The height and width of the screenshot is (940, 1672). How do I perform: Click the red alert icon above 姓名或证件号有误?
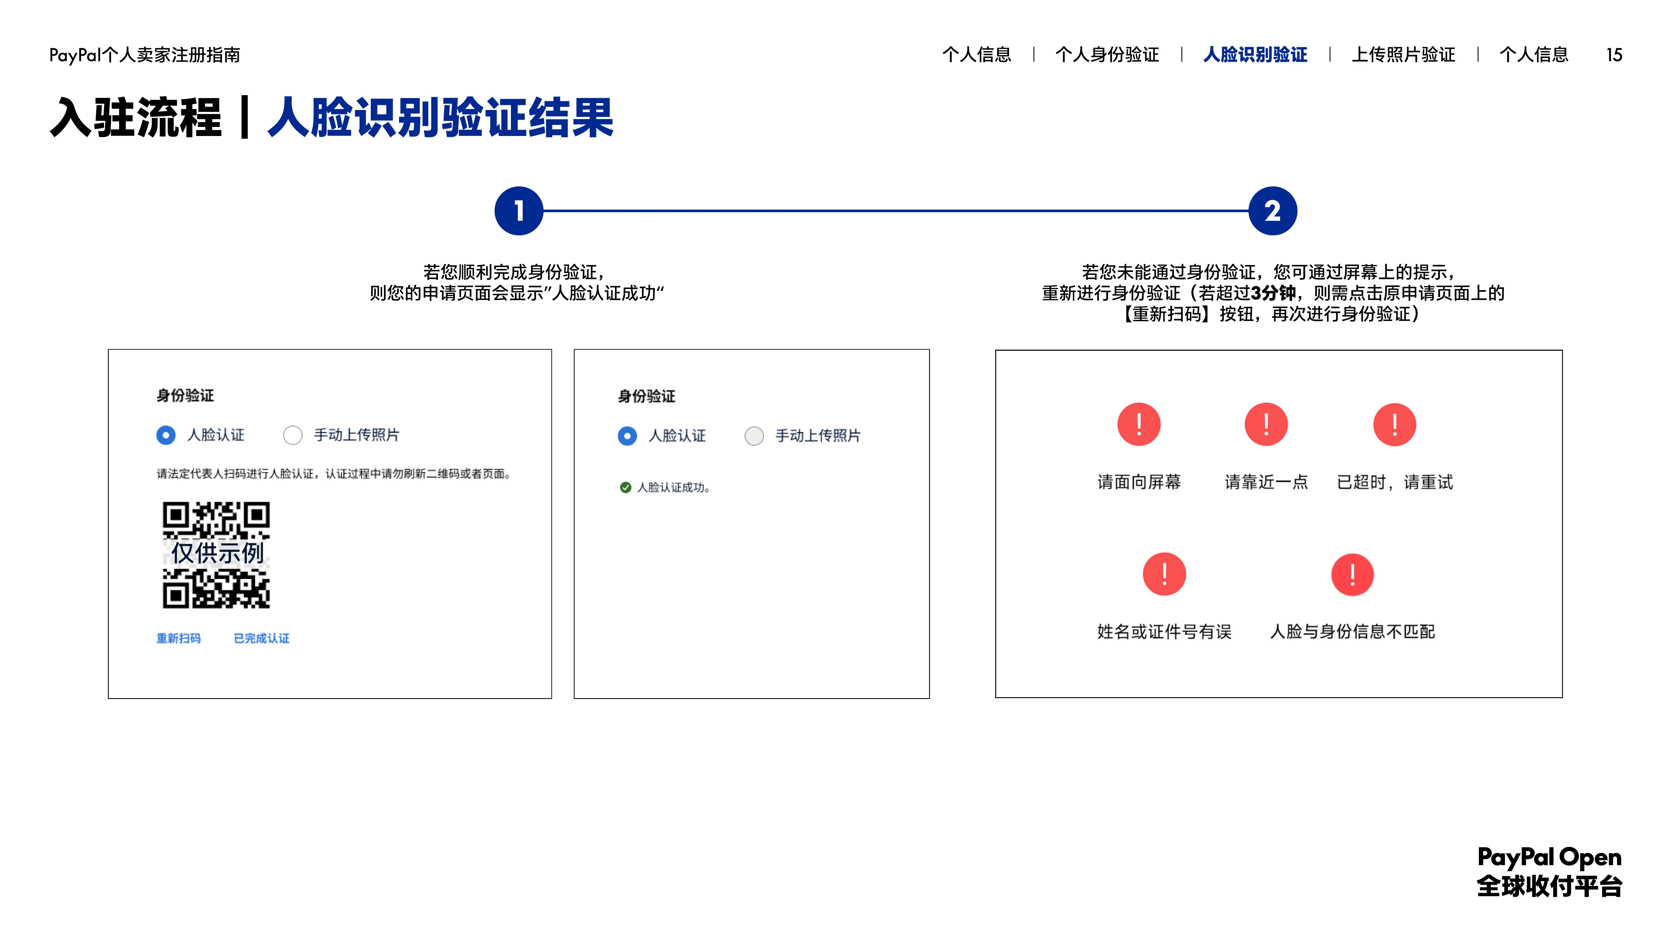1164,574
